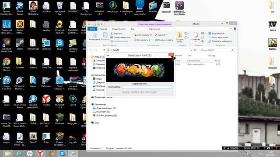
Task: Select the Norton Internet desktop icon
Action: click(x=20, y=27)
